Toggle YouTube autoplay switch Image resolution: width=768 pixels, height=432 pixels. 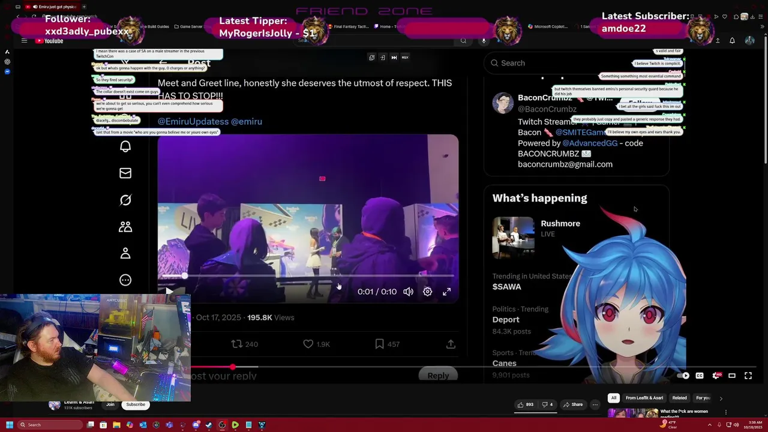[x=683, y=376]
